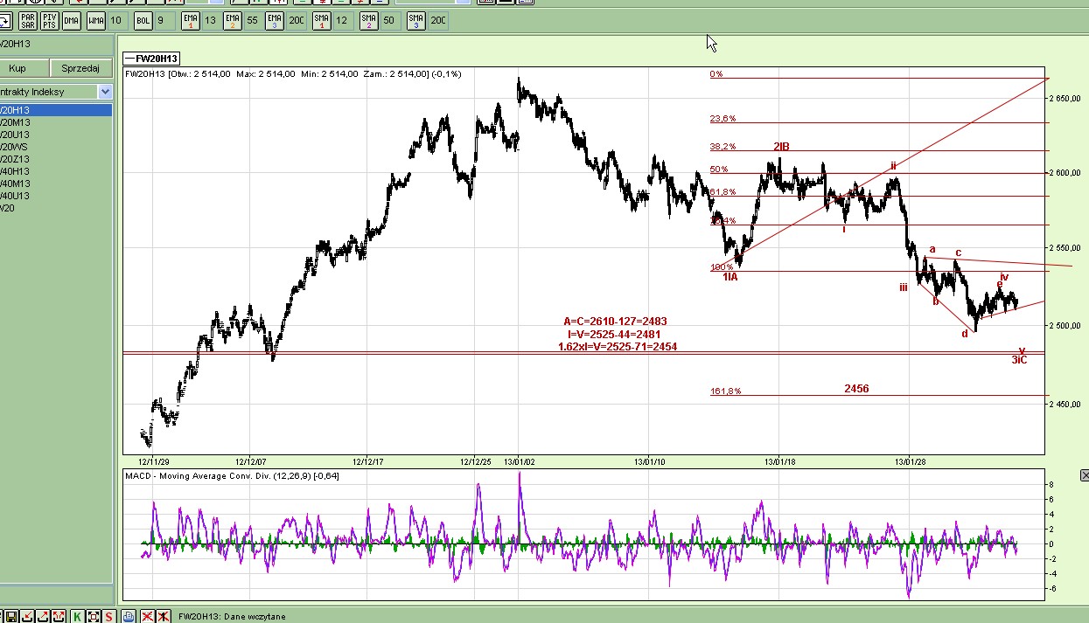
Task: Click the crossed-out figure icon
Action: [x=163, y=616]
